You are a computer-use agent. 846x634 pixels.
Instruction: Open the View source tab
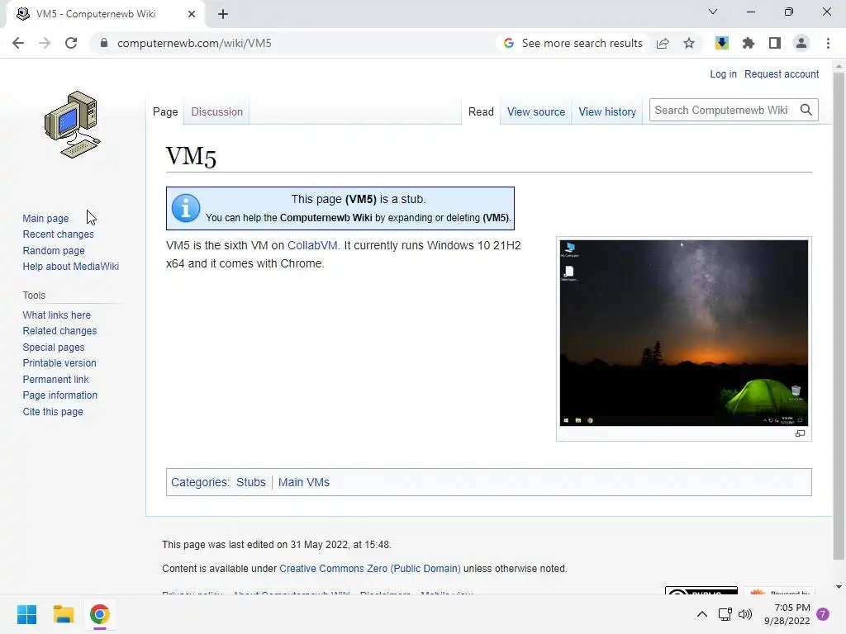535,111
